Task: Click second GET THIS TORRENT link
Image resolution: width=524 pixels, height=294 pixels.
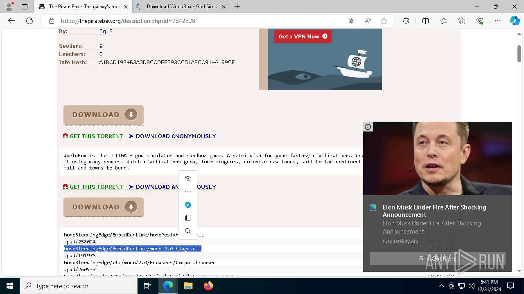Action: coord(93,187)
